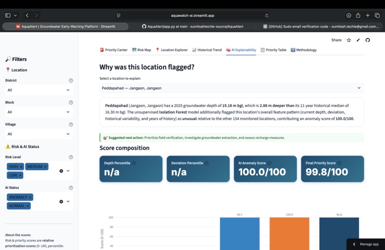Click the 99.8/100 Final Priority Score value
The image size is (385, 250).
(x=327, y=172)
